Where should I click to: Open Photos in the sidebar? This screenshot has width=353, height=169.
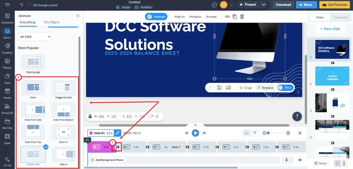(x=7, y=63)
